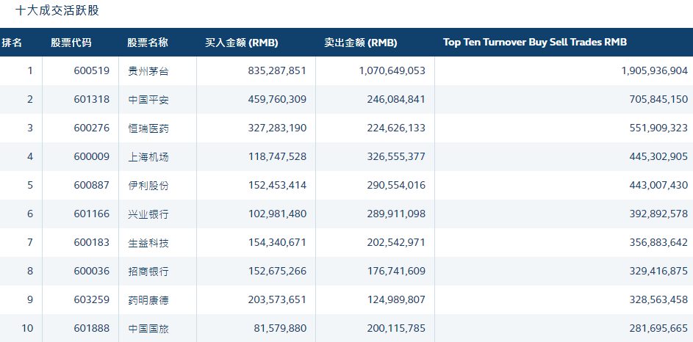Select stock code 600036
This screenshot has height=342, width=693.
(91, 271)
